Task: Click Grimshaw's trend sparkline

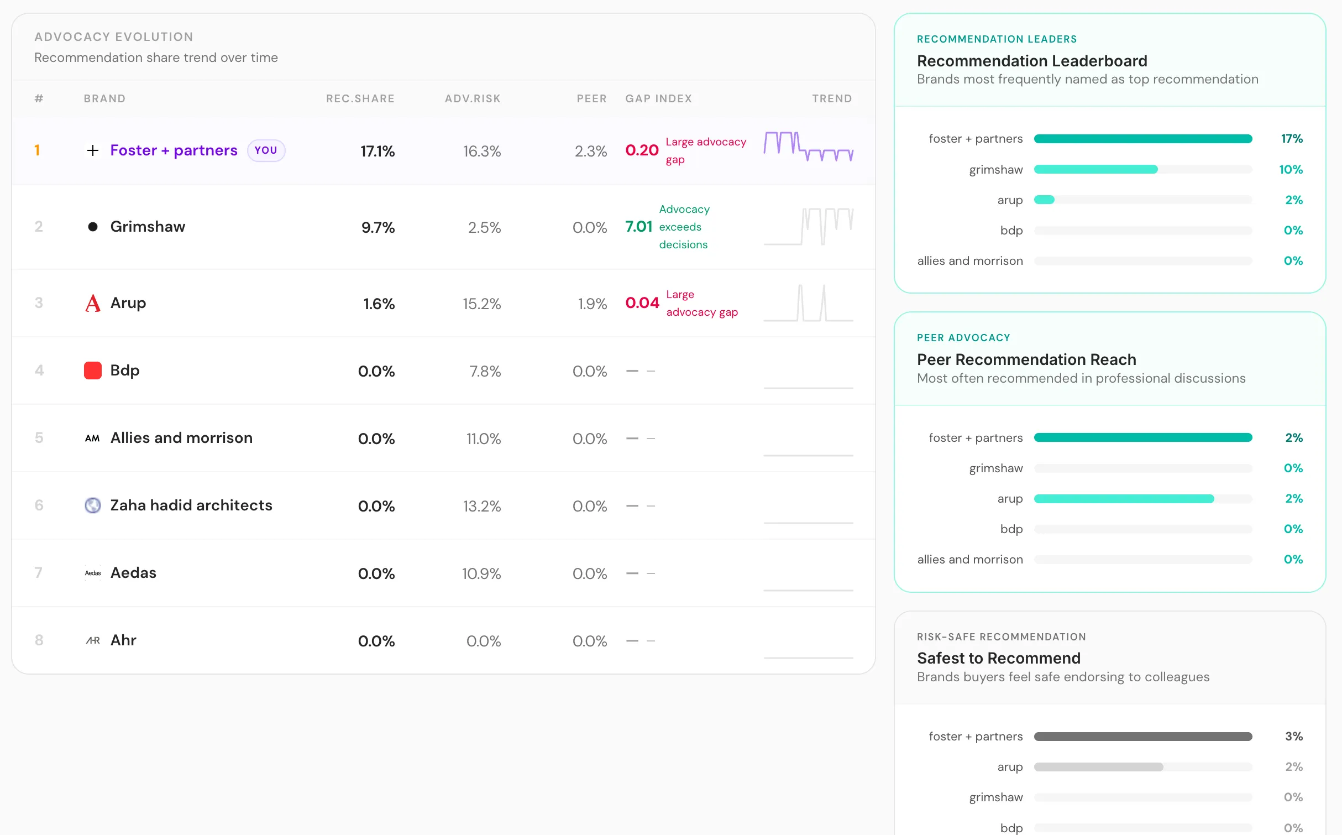Action: 809,226
